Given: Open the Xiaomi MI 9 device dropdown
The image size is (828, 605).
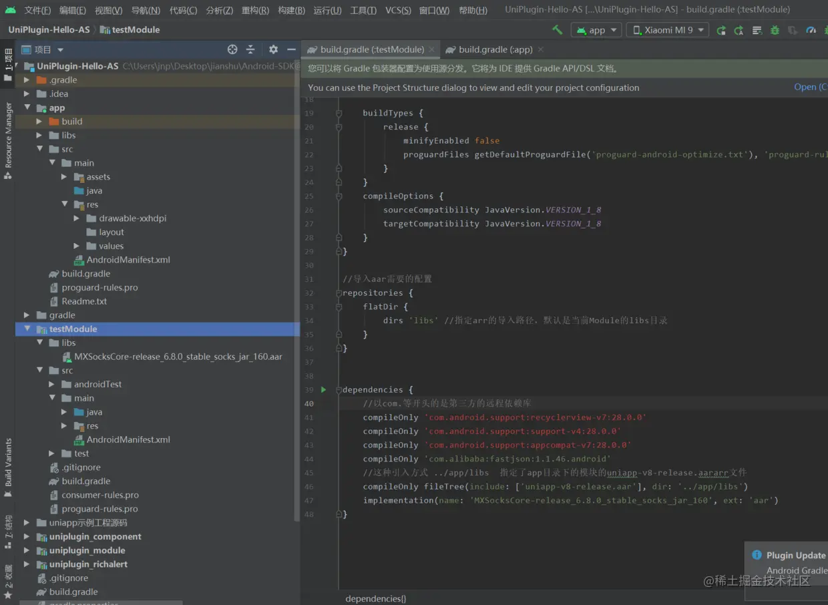Looking at the screenshot, I should [668, 30].
